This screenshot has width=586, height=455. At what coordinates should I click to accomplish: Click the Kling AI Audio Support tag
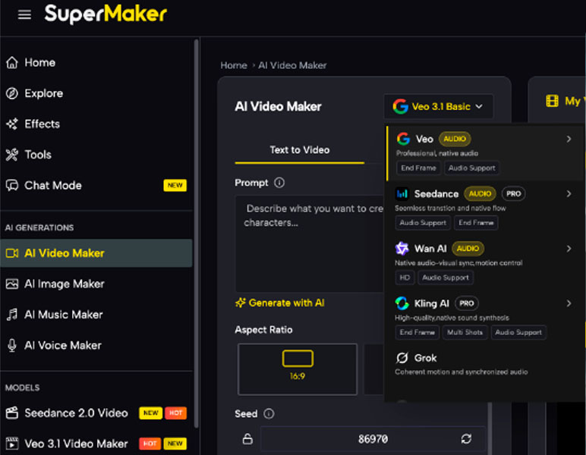[518, 332]
